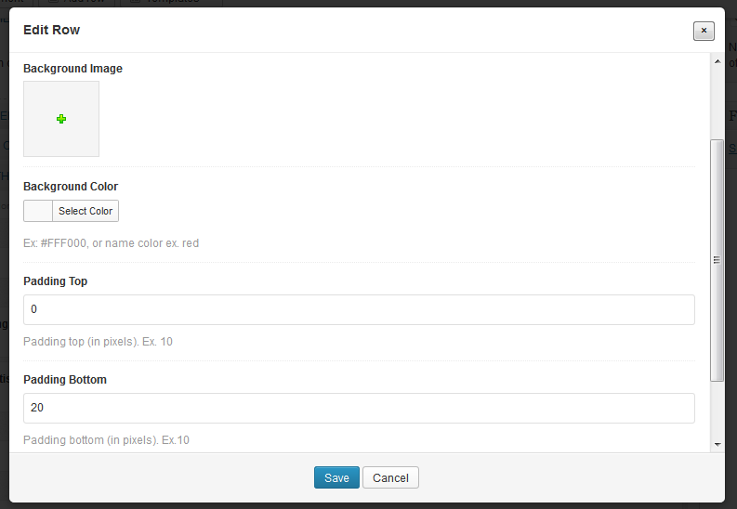737x509 pixels.
Task: Focus the Padding Bottom input field
Action: [x=359, y=408]
